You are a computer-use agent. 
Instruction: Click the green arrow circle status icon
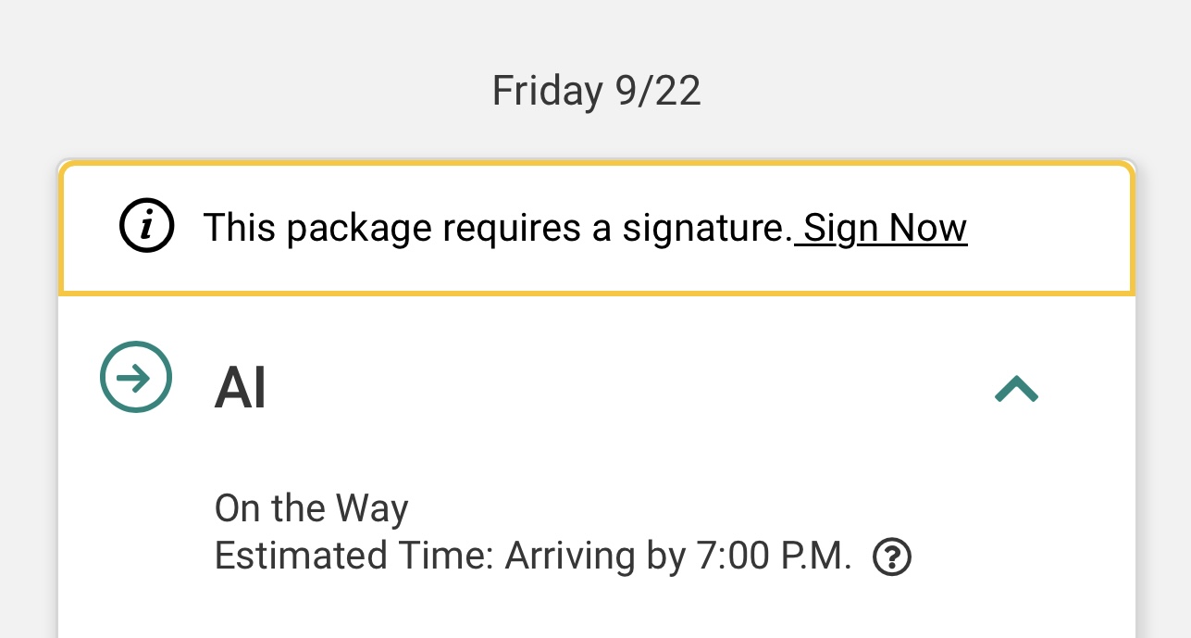136,377
